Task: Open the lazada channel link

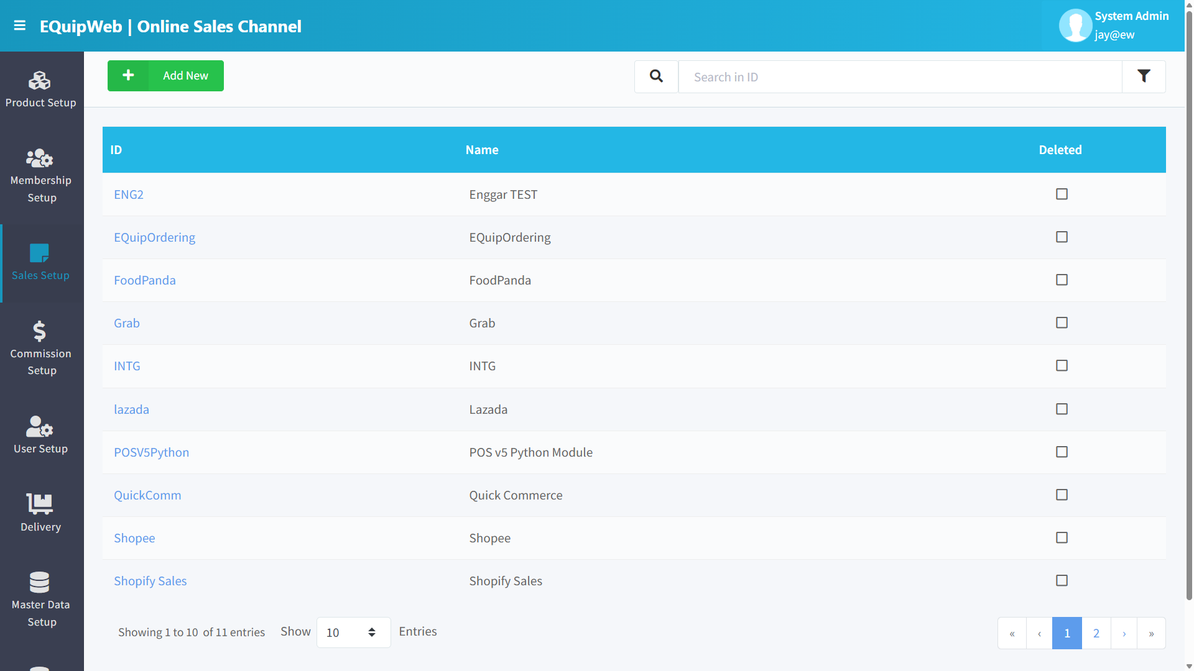Action: click(x=131, y=409)
